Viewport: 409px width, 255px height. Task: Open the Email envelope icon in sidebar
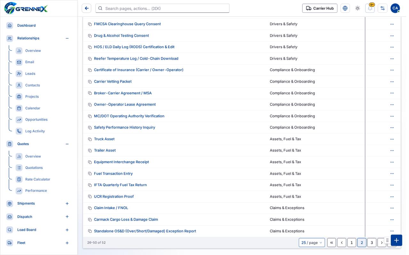(19, 62)
